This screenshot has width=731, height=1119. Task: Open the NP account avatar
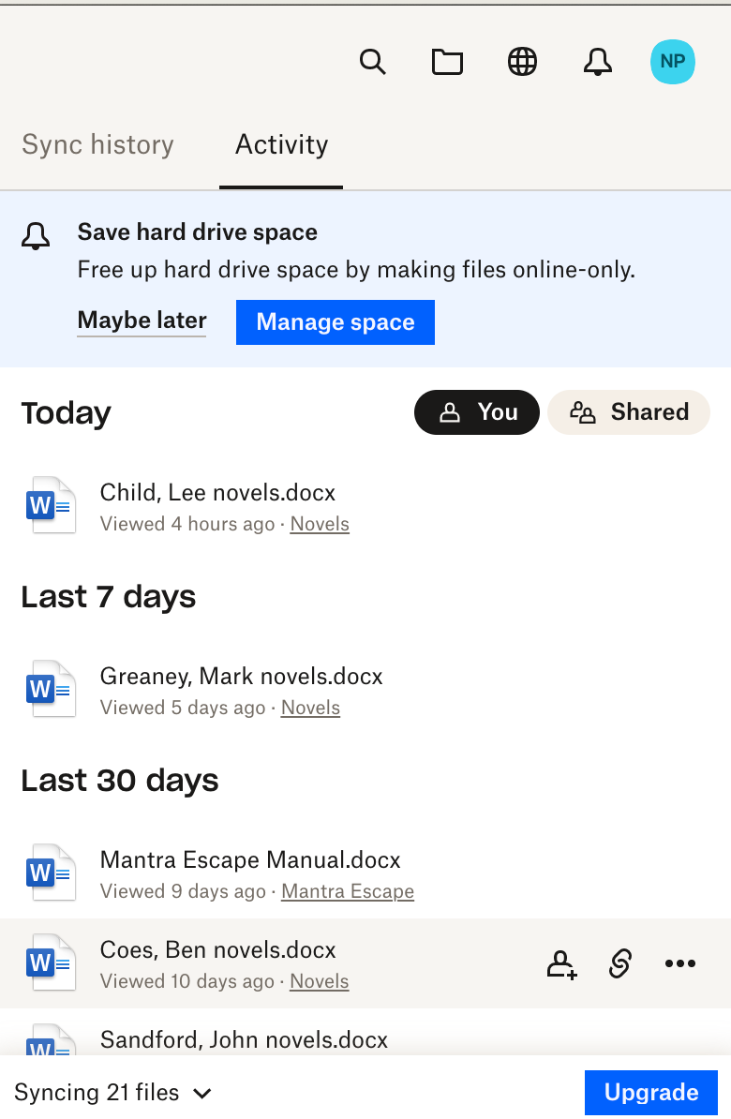pyautogui.click(x=673, y=62)
